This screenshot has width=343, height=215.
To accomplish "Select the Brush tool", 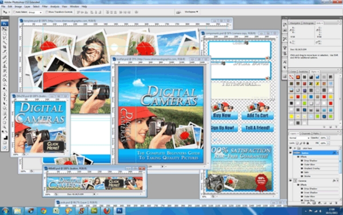I will 5,62.
